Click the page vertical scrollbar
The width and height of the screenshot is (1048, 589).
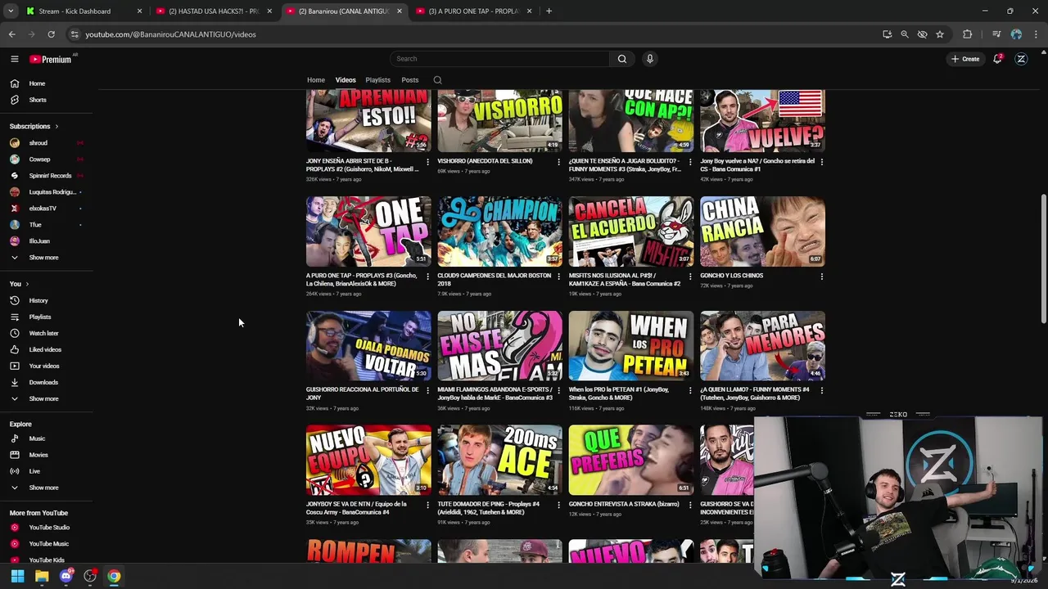[x=1043, y=259]
